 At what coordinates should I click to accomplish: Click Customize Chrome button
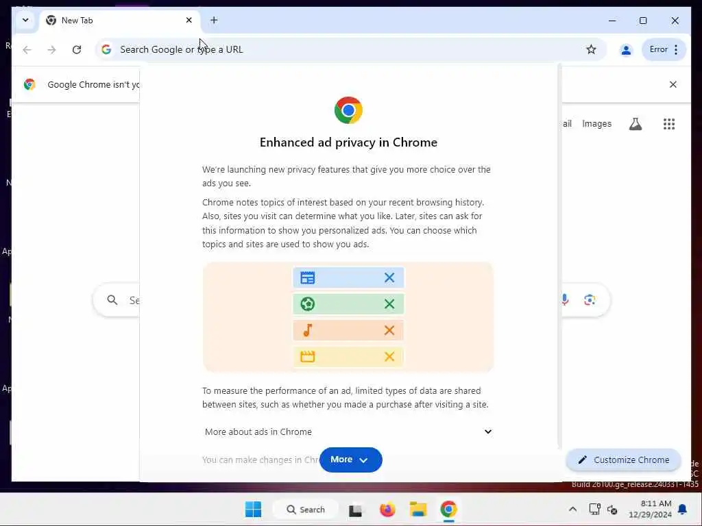click(624, 460)
